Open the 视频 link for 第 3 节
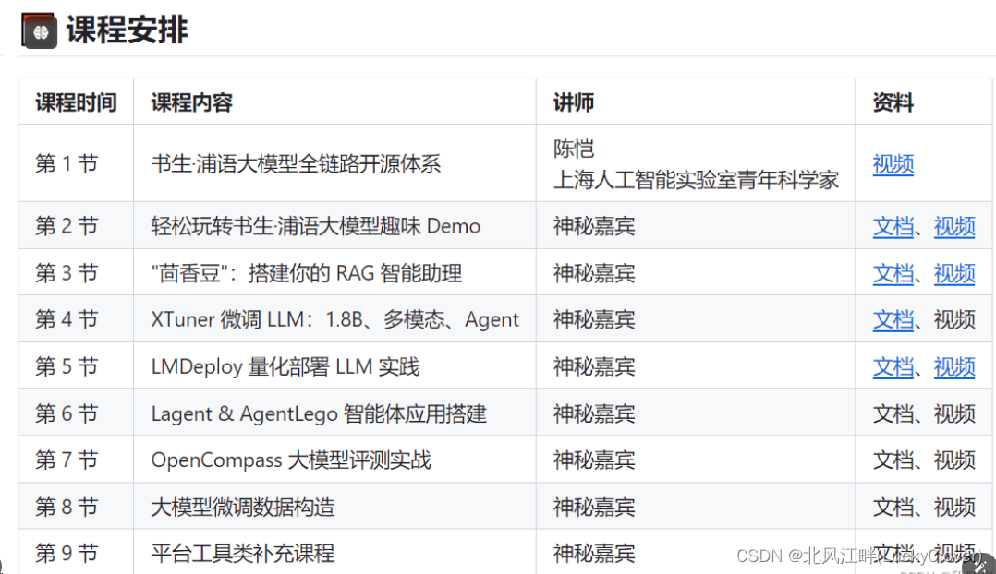 (954, 273)
